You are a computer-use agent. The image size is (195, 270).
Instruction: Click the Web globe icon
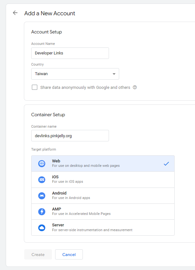click(x=42, y=164)
